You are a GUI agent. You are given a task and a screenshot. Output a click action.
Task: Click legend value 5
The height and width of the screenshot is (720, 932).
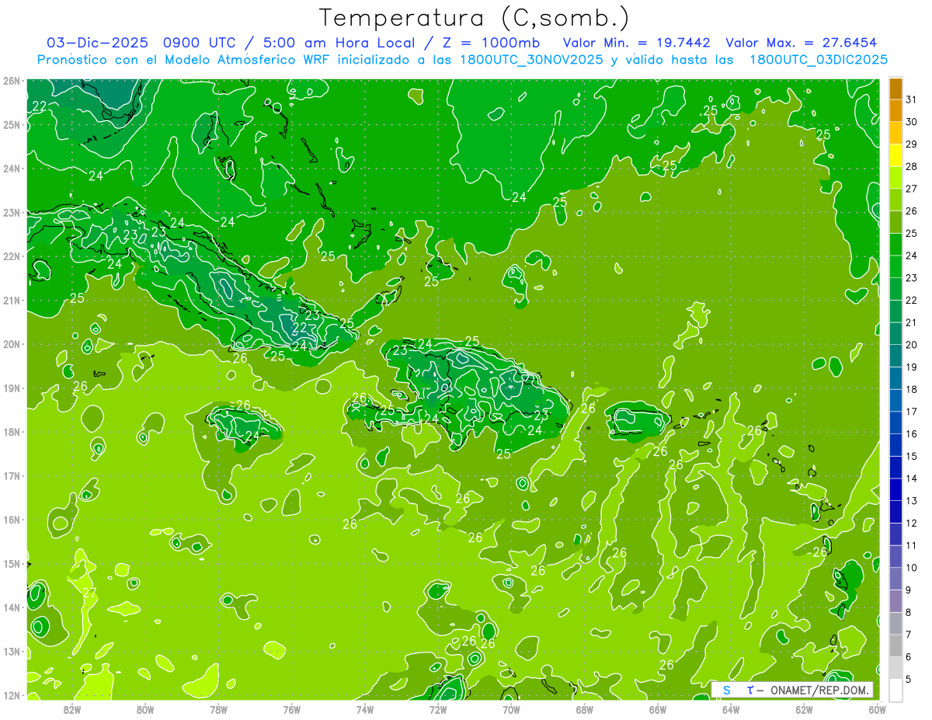coord(909,680)
